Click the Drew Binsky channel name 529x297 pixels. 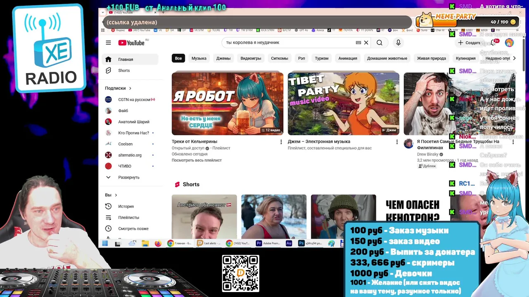click(428, 154)
